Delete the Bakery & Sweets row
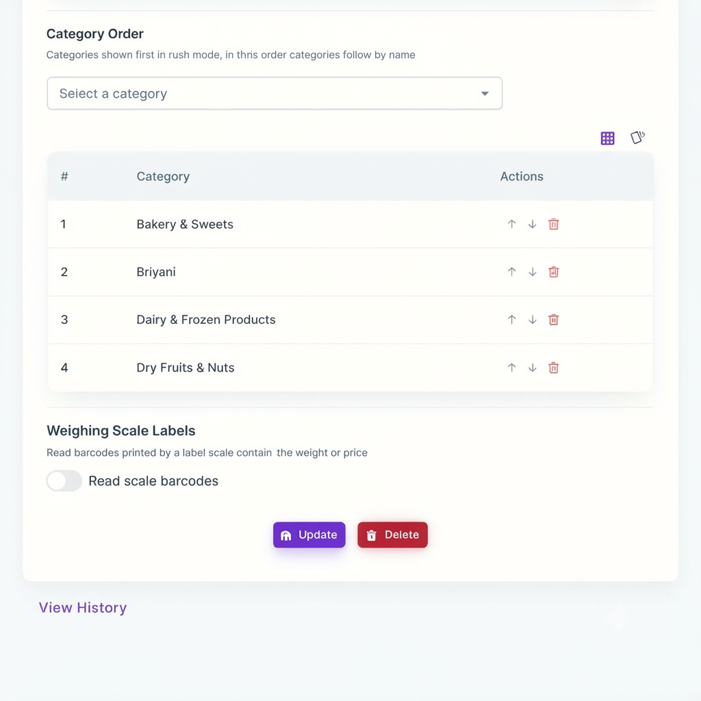Viewport: 701px width, 701px height. 553,224
